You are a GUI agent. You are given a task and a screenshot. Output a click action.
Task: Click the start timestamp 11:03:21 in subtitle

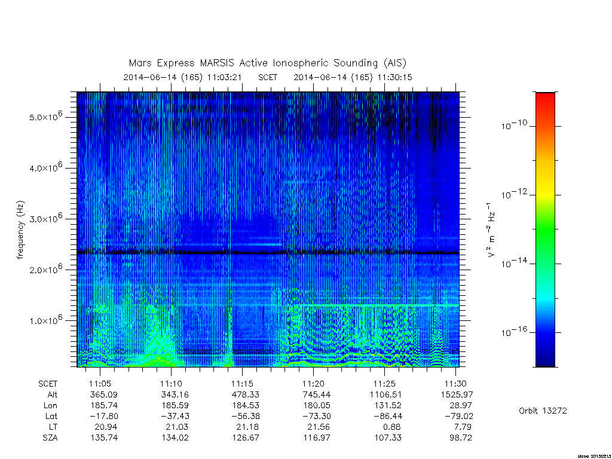(x=225, y=77)
